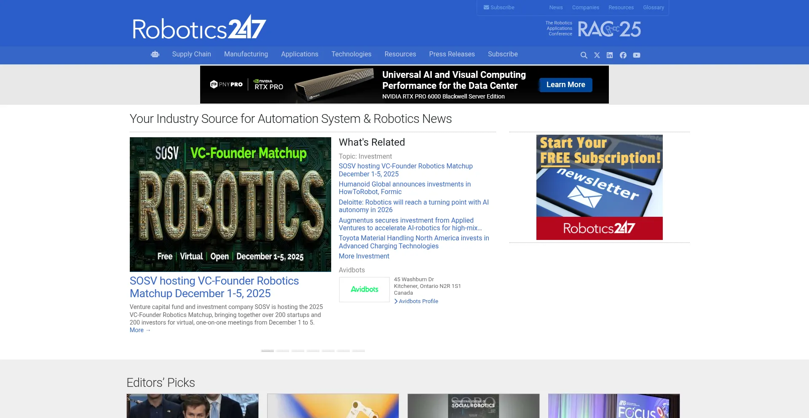Open the Avidbots Profile link
809x418 pixels.
(x=418, y=301)
